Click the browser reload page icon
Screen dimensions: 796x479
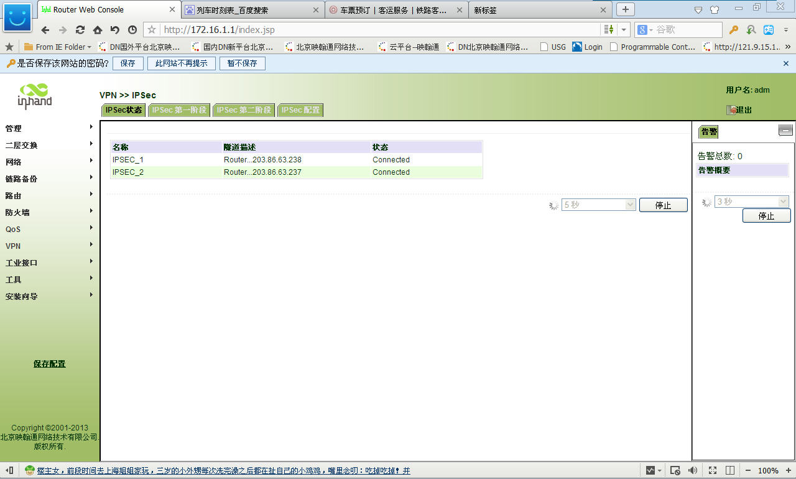[80, 30]
